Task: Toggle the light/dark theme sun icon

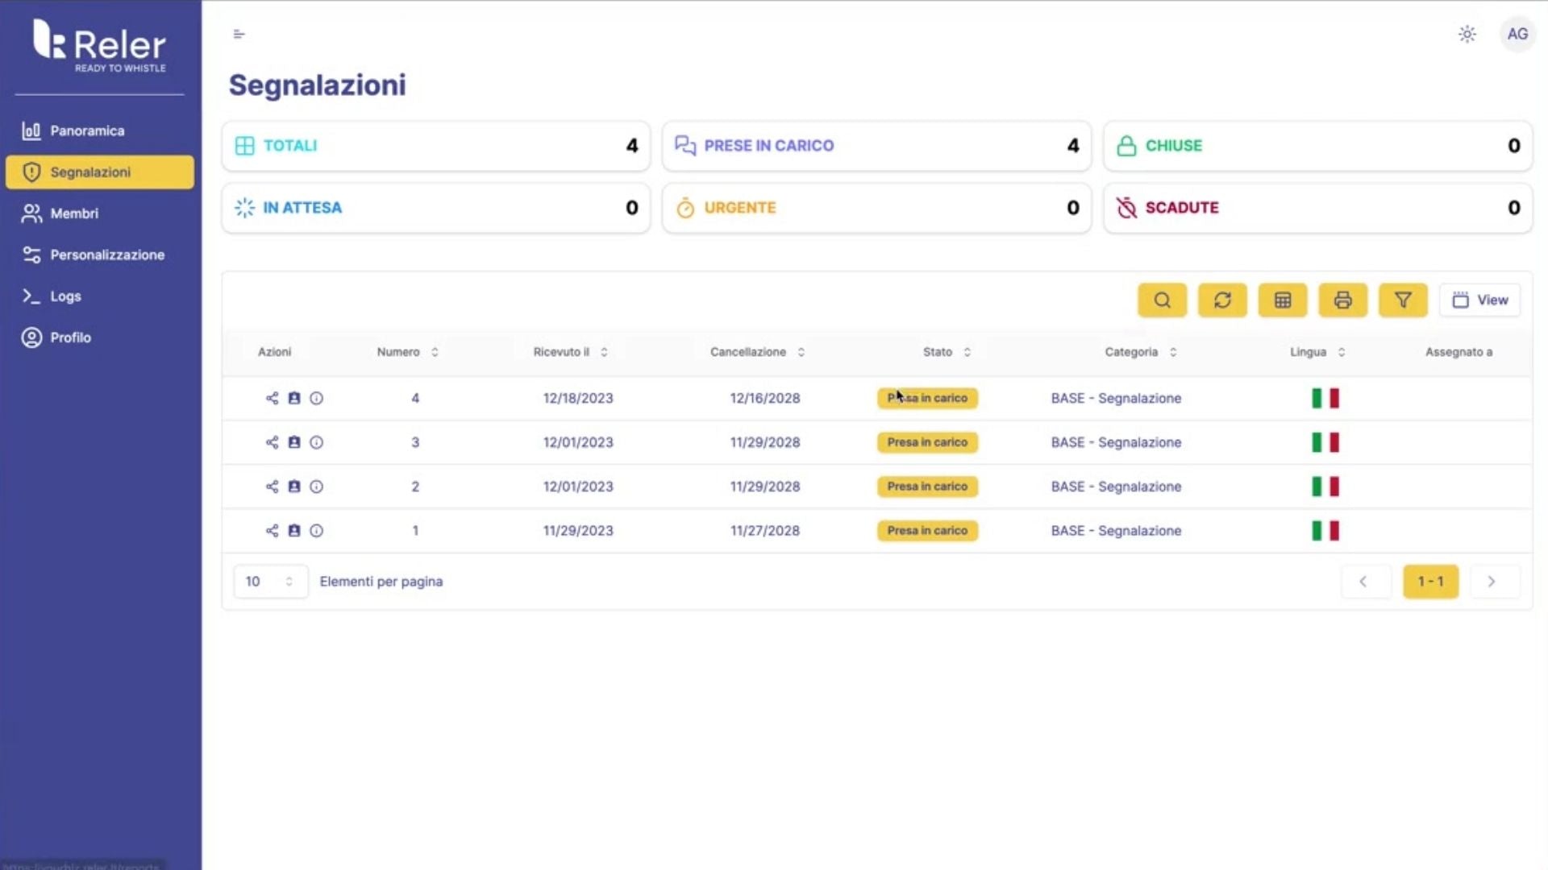Action: tap(1467, 34)
